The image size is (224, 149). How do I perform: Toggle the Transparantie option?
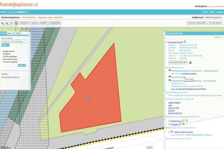pyautogui.click(x=55, y=23)
